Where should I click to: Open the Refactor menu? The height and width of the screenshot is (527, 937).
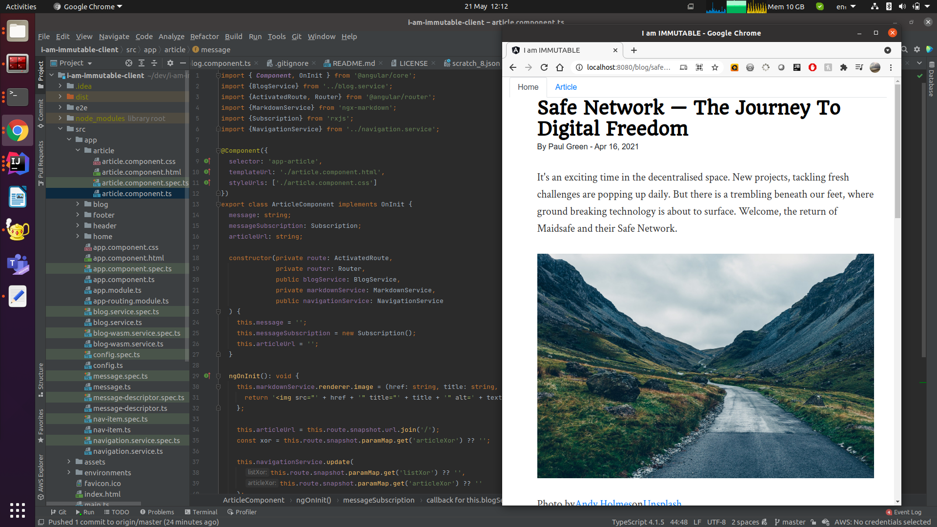(x=204, y=37)
